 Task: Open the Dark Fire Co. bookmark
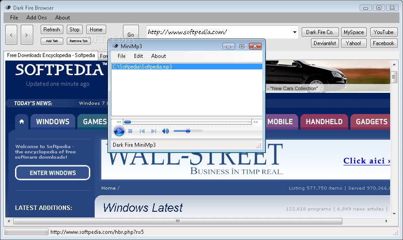(320, 32)
